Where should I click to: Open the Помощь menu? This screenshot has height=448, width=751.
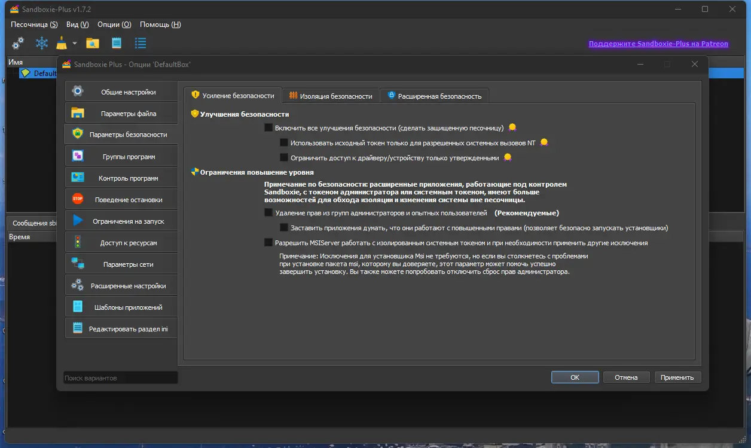point(160,25)
